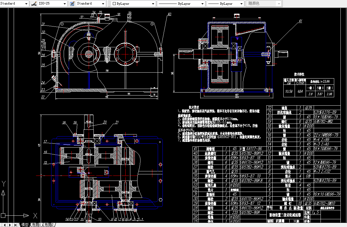Select the 08F material cell
The image size is (347, 227).
(x=309, y=176)
